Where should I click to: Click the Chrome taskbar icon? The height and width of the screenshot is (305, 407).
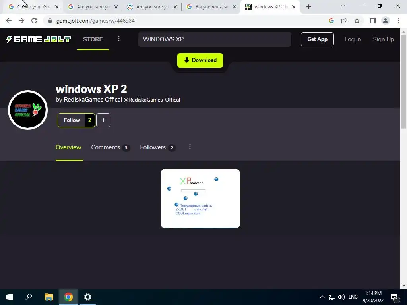point(68,297)
